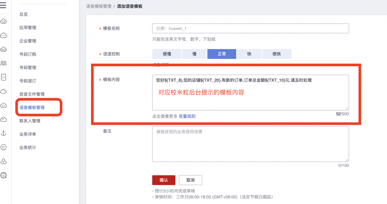Select 正常 speech speed

pos(221,54)
